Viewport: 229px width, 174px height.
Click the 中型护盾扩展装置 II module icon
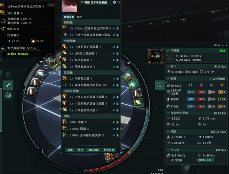(65, 47)
